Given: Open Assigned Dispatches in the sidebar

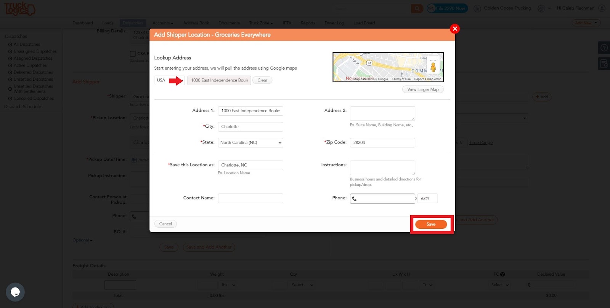Looking at the screenshot, I should tap(33, 59).
